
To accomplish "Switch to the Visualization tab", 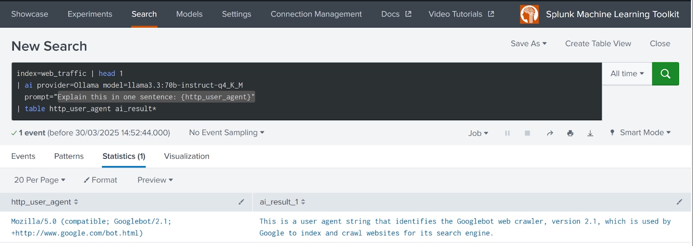I will coord(187,156).
